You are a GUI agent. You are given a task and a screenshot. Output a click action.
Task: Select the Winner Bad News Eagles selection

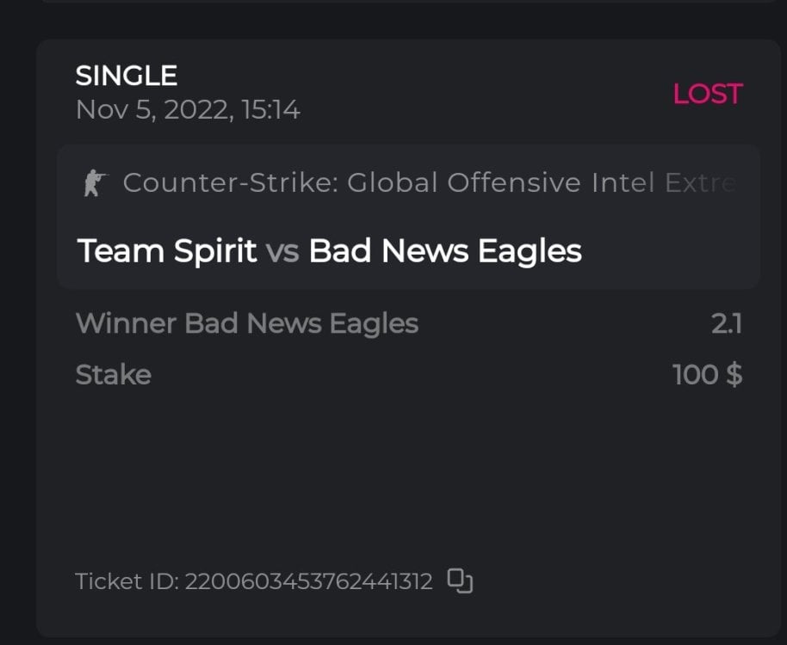pos(247,323)
